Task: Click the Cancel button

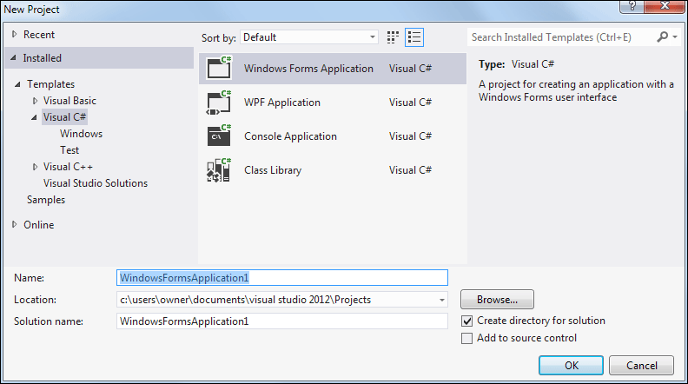Action: coord(641,365)
